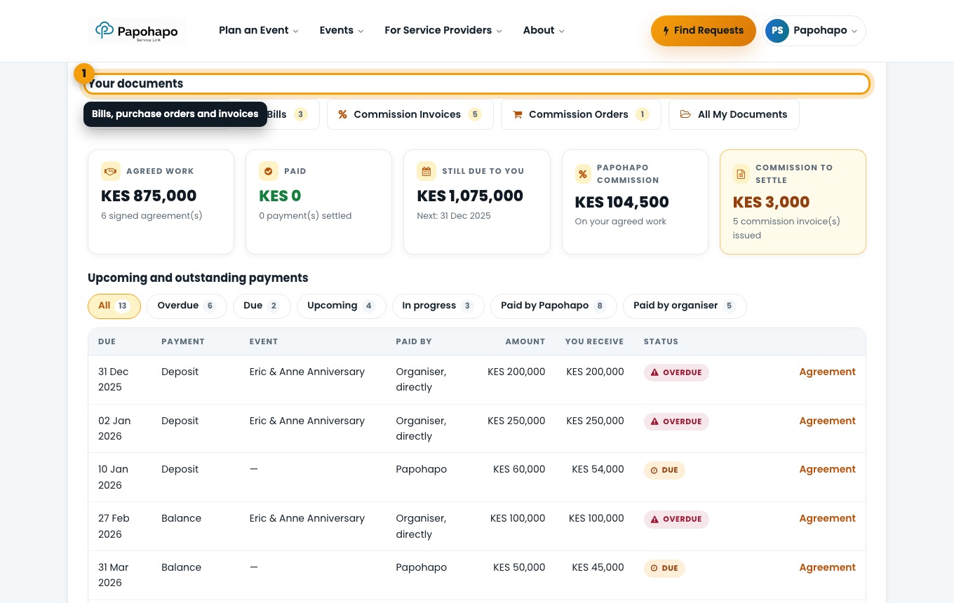Screen dimensions: 954x603
Task: Expand the Plan an Event menu
Action: coord(258,30)
